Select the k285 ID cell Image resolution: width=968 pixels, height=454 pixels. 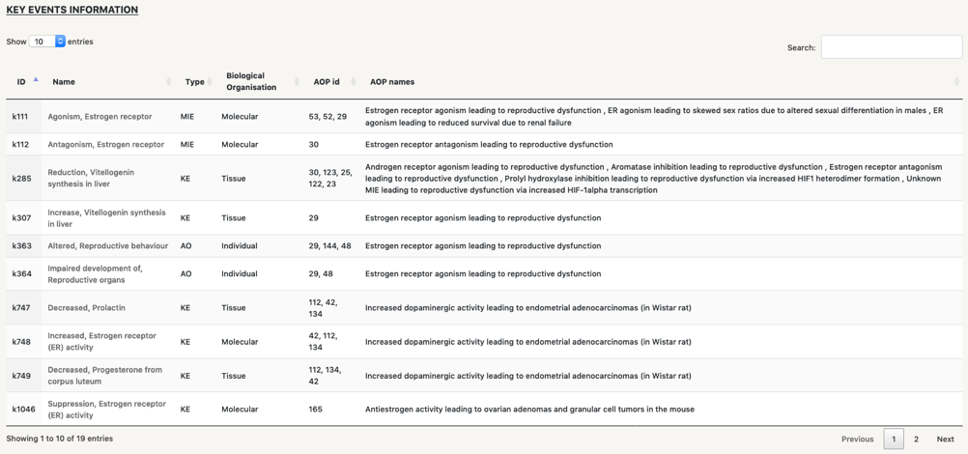(24, 178)
